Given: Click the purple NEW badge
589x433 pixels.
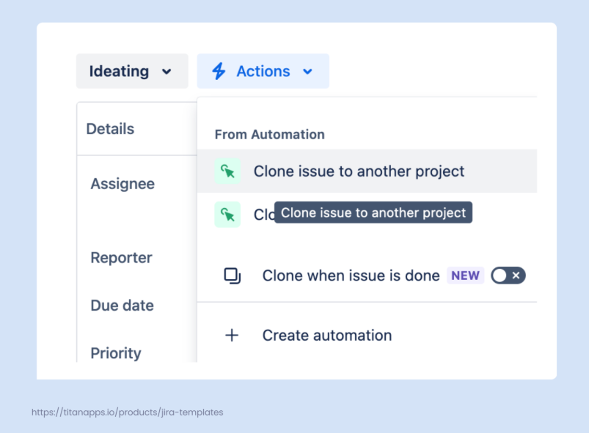Looking at the screenshot, I should pyautogui.click(x=465, y=275).
